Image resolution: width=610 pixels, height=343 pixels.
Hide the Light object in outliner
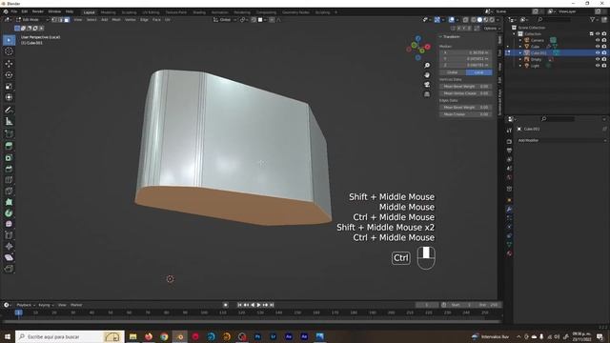598,66
